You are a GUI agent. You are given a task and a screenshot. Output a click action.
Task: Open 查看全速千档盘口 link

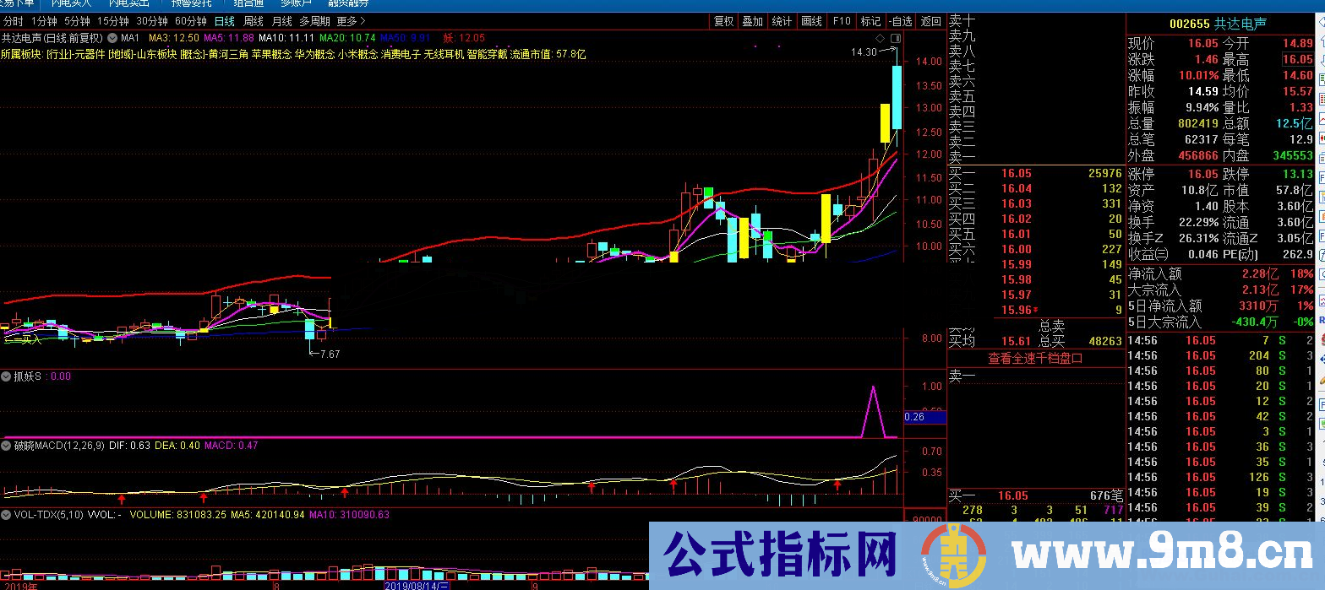coord(1035,357)
